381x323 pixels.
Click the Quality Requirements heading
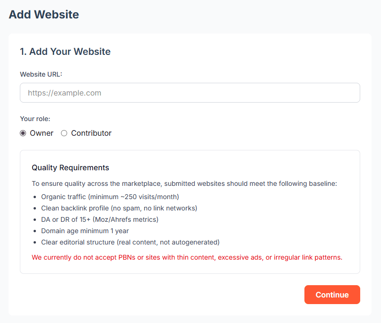click(70, 167)
